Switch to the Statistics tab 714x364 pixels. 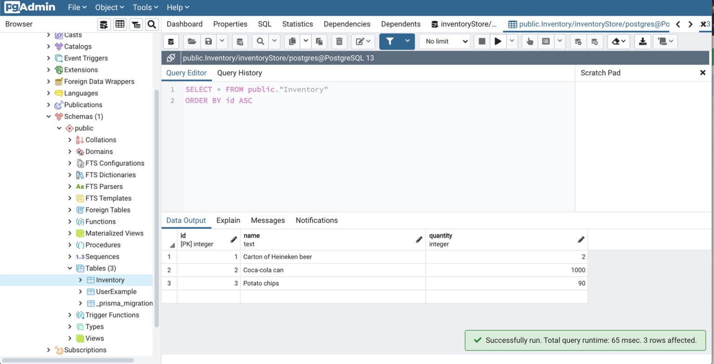(x=297, y=24)
